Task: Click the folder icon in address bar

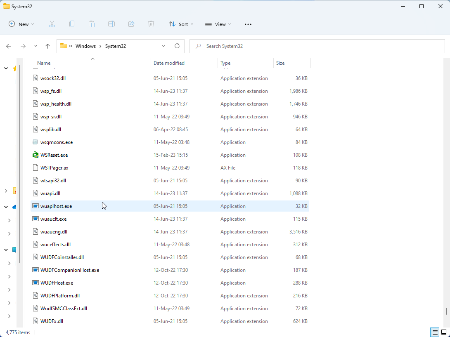Action: (x=64, y=46)
